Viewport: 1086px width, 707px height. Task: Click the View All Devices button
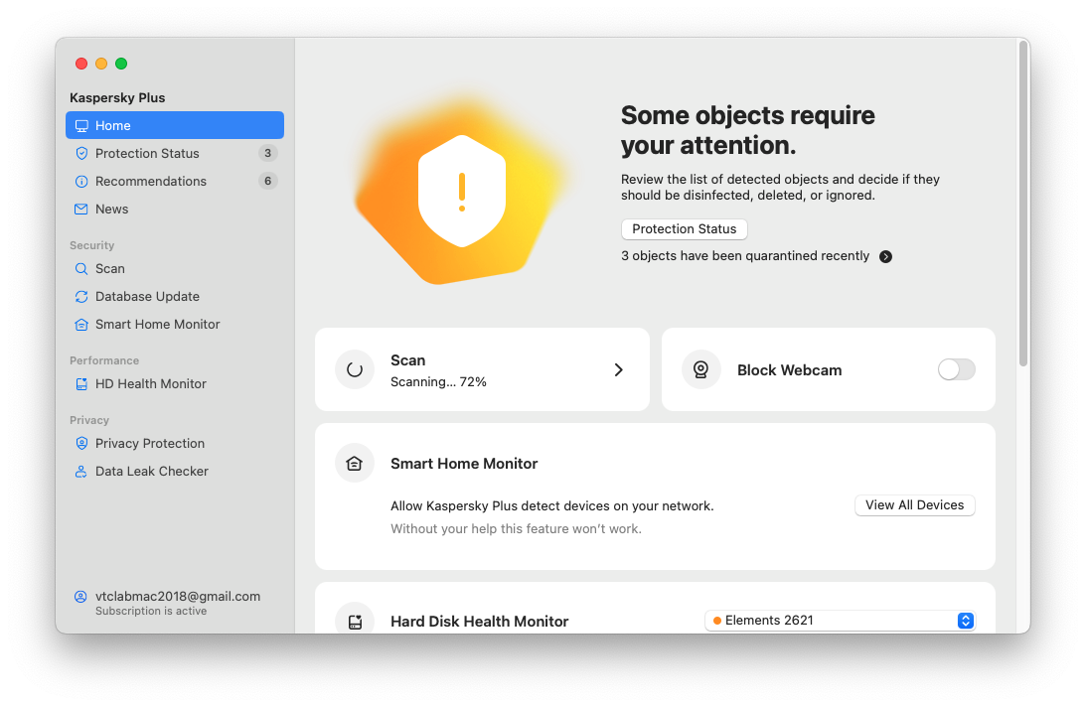tap(914, 505)
